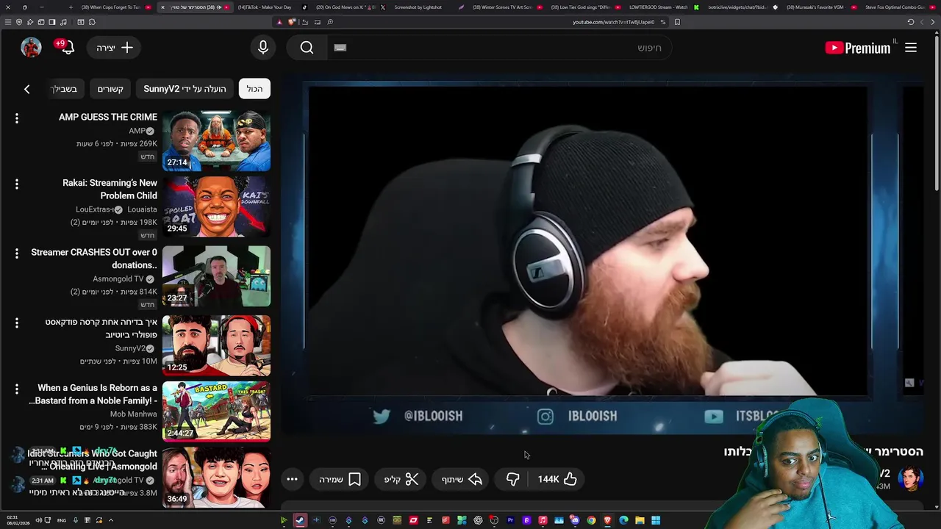Open Google Chrome from the taskbar

tap(591, 520)
